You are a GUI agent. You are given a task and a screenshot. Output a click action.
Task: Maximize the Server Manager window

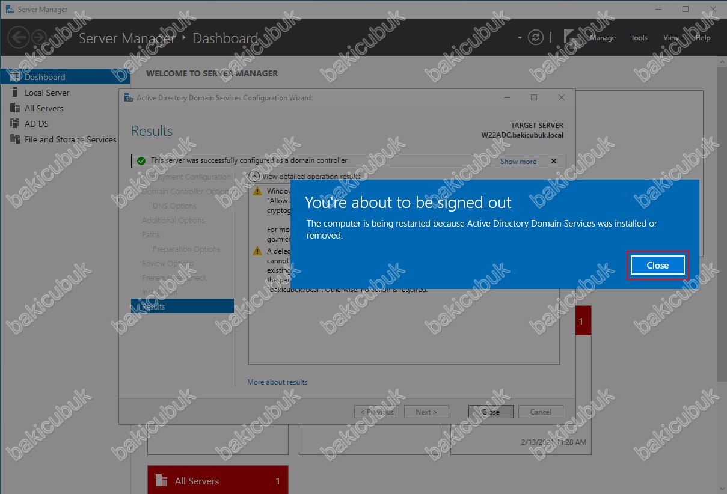point(686,10)
